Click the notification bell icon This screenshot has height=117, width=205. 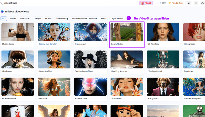pos(189,3)
